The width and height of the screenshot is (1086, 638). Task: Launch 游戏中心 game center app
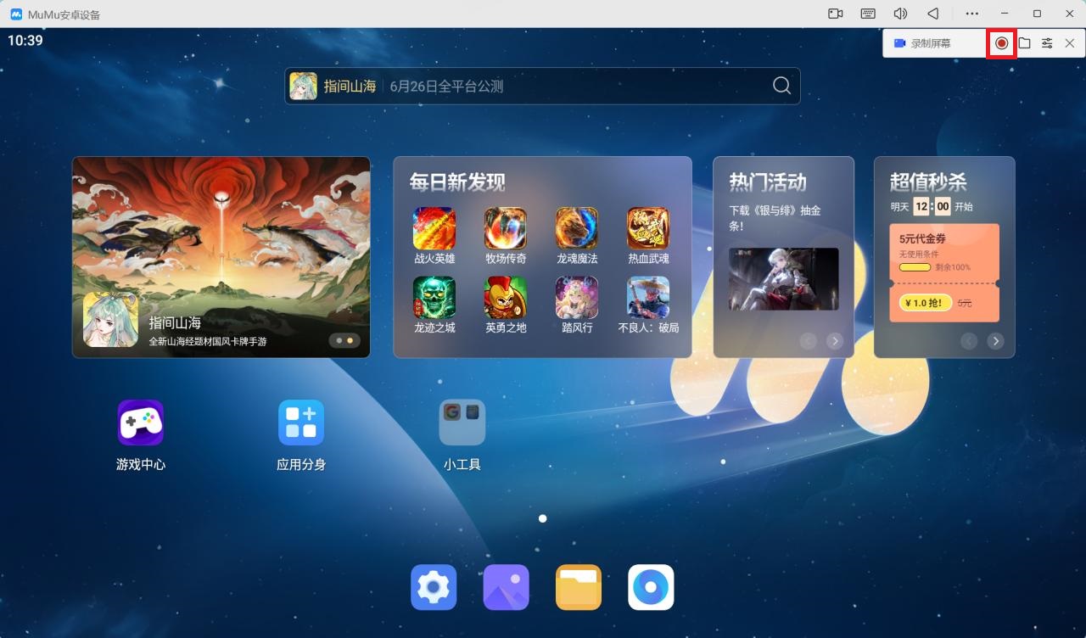pos(141,423)
